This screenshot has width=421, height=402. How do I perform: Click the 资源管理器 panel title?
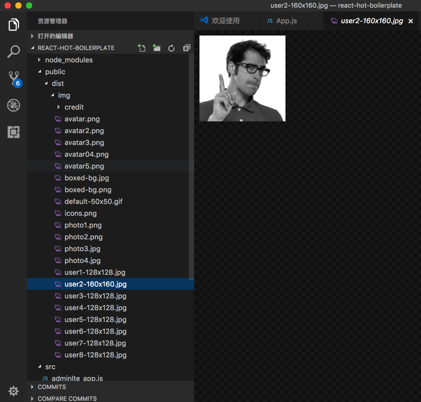click(x=52, y=21)
